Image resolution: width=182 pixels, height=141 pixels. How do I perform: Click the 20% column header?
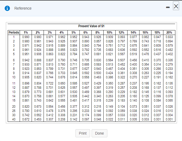[x=169, y=32]
